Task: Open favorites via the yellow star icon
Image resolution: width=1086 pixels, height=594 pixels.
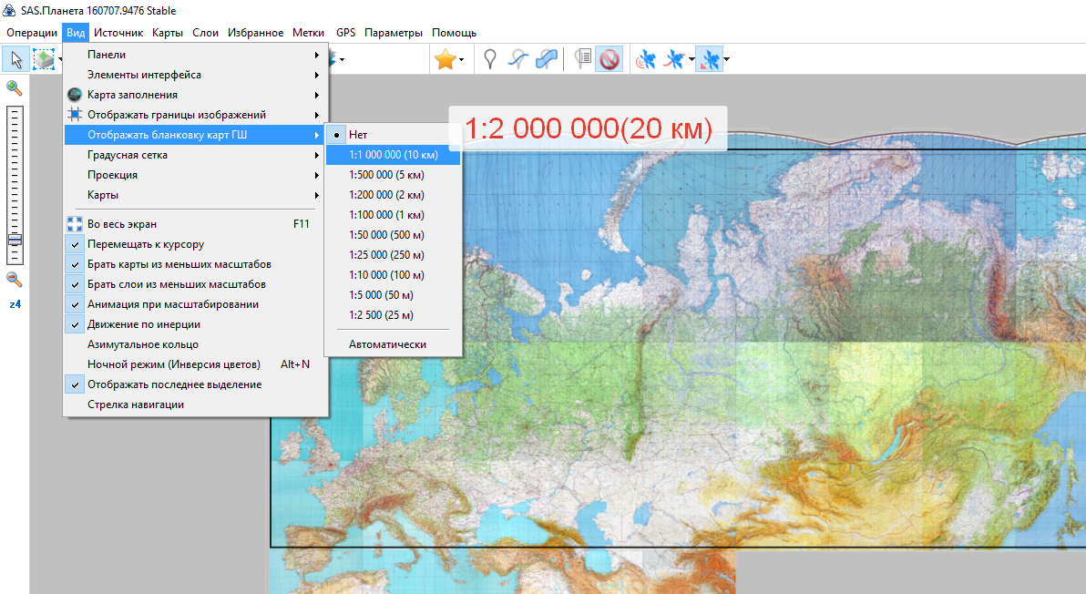Action: 445,60
